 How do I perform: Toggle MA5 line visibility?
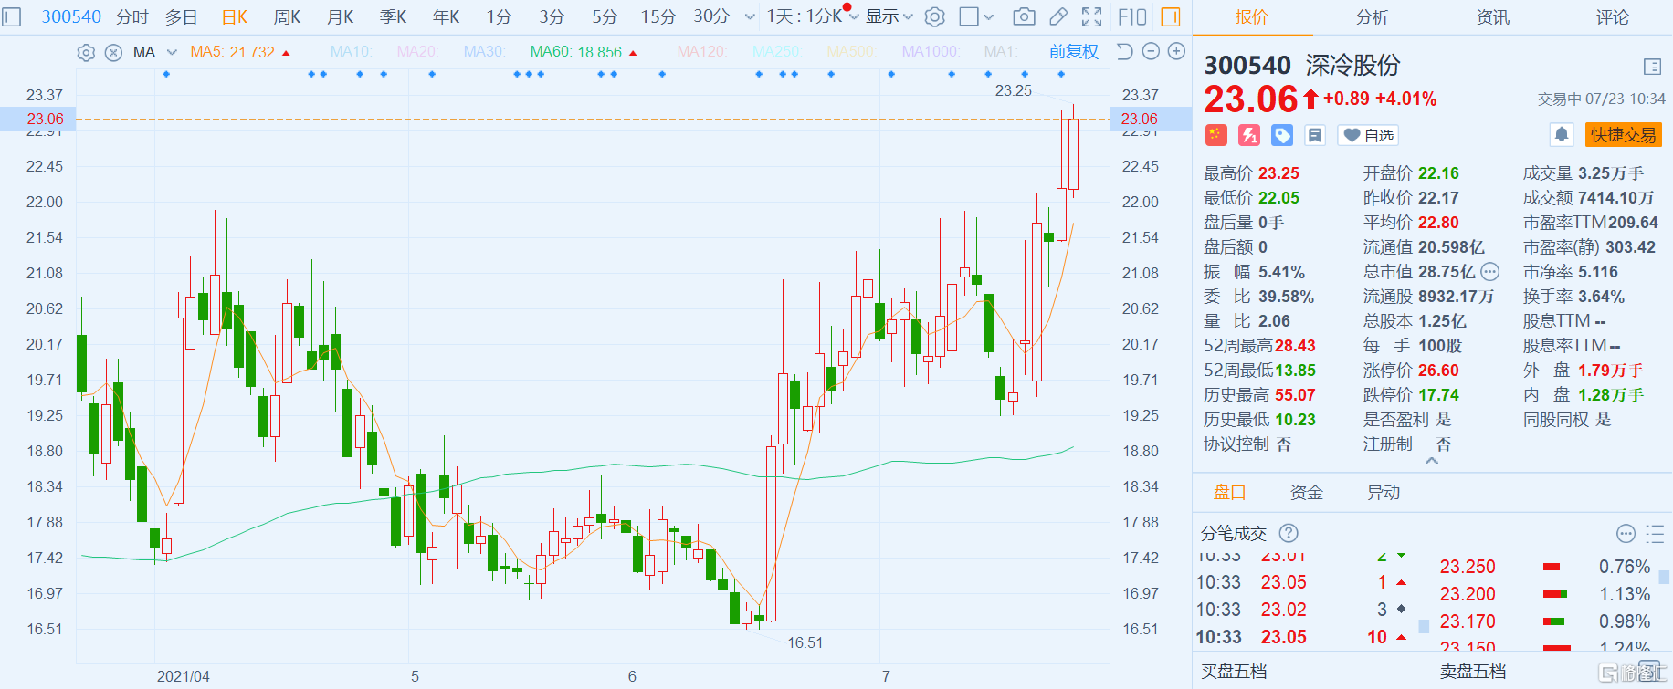click(240, 52)
